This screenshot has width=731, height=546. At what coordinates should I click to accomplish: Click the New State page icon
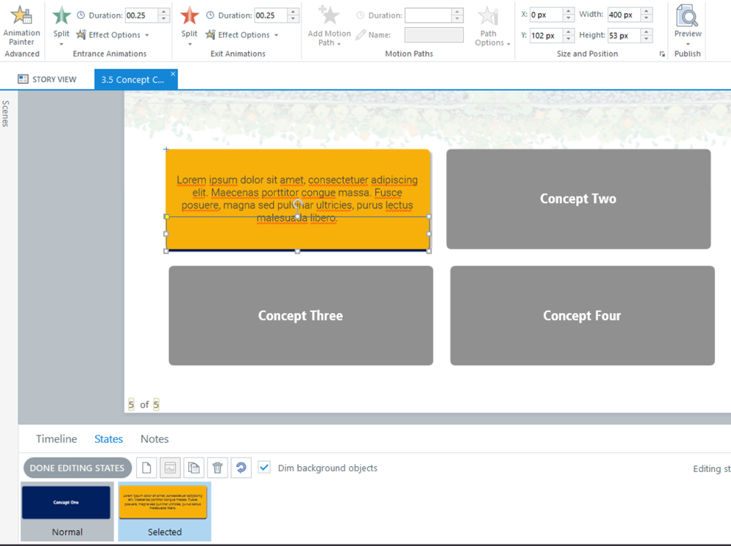pyautogui.click(x=146, y=468)
